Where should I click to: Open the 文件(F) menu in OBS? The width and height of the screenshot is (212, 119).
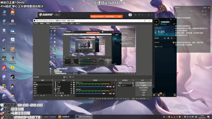tap(36, 24)
